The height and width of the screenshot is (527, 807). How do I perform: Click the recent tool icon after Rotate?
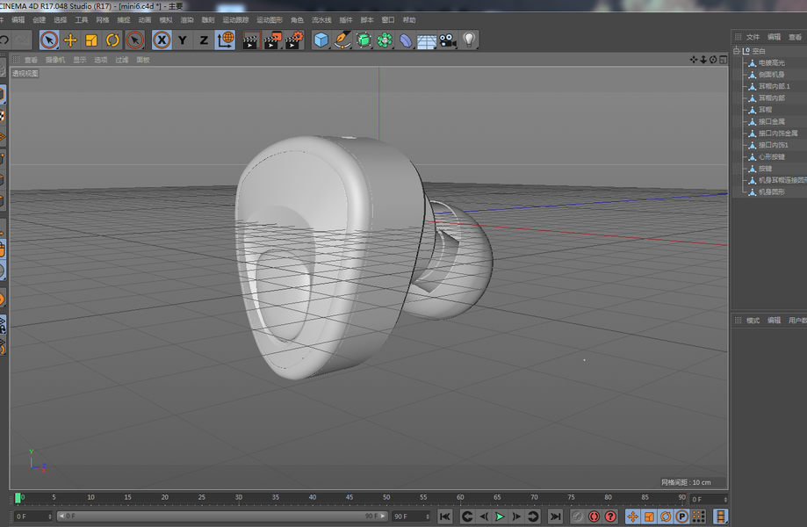[134, 40]
